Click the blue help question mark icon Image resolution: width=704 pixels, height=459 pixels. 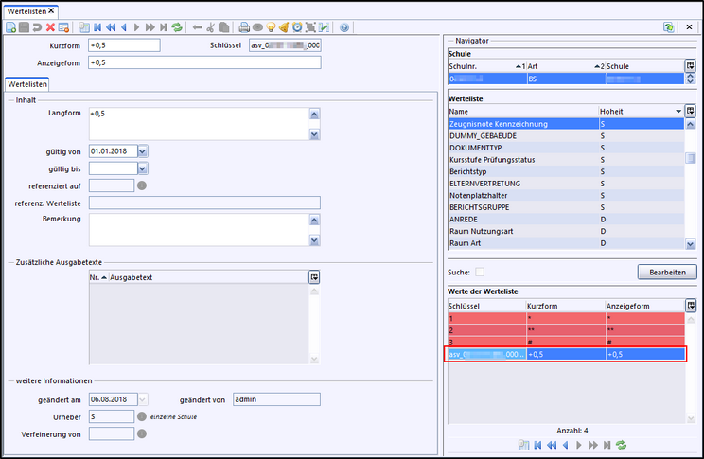(x=344, y=27)
